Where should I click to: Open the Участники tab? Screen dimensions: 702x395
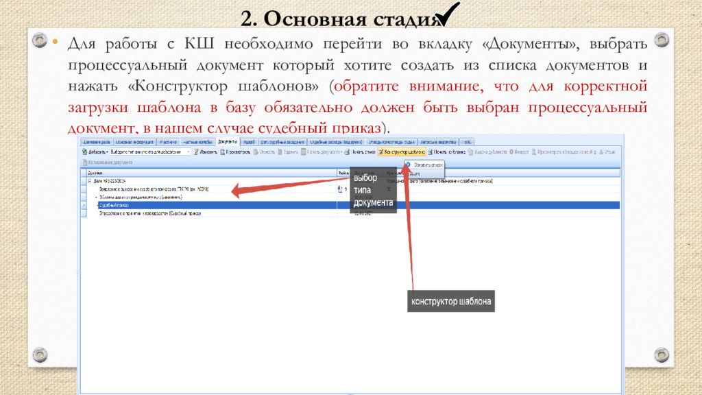(x=169, y=142)
